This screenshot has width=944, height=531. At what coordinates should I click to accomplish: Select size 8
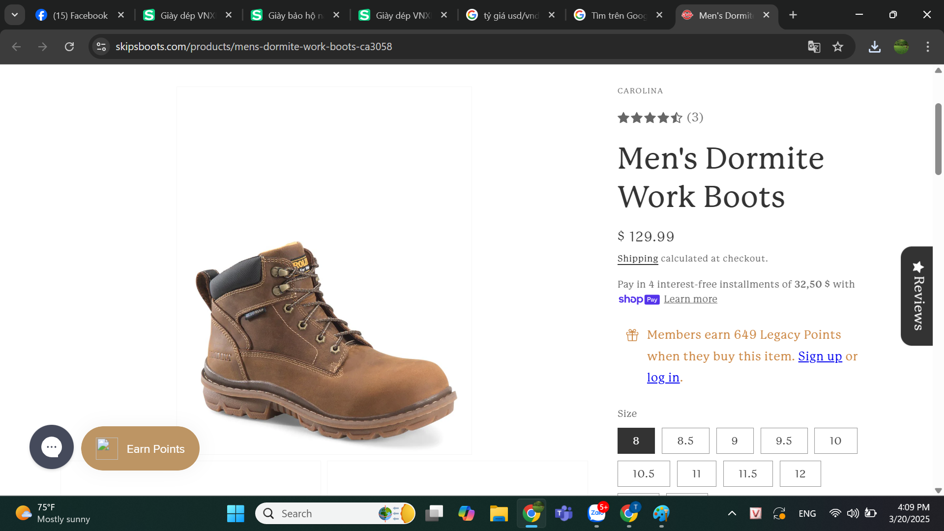[636, 441]
